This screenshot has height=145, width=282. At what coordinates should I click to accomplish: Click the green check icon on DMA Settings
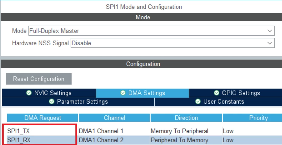click(x=123, y=93)
